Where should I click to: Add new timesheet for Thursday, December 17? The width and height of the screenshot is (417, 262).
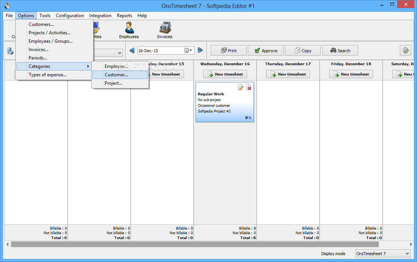pyautogui.click(x=288, y=74)
